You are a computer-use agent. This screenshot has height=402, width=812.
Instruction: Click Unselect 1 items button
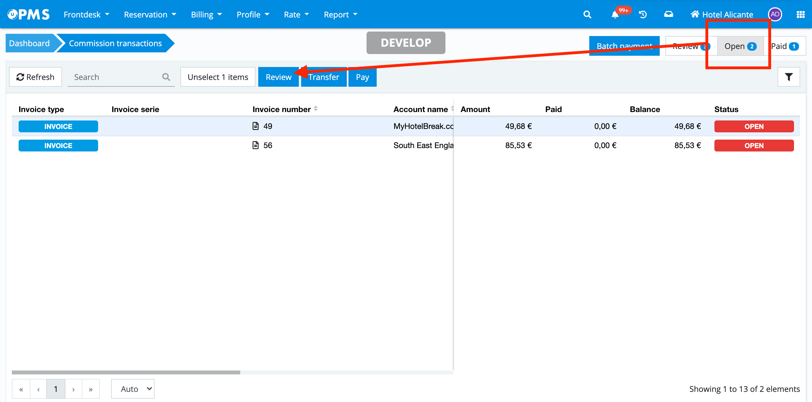(217, 77)
